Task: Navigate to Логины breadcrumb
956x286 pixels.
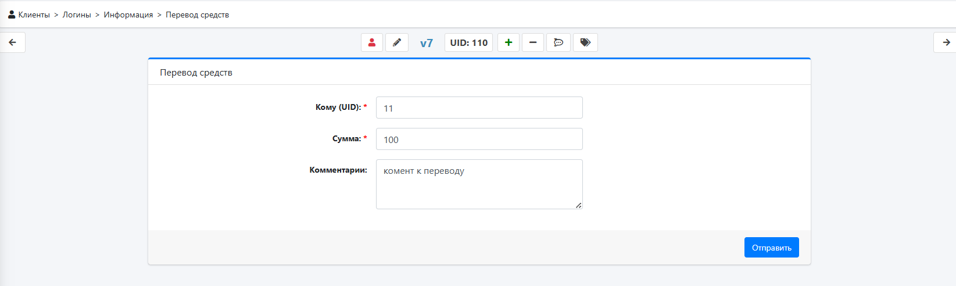Action: [77, 15]
